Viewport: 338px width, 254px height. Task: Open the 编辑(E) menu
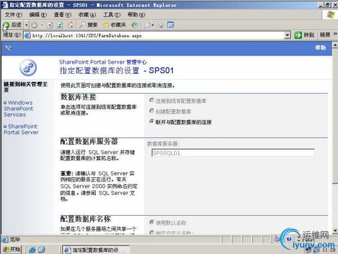tap(38, 15)
